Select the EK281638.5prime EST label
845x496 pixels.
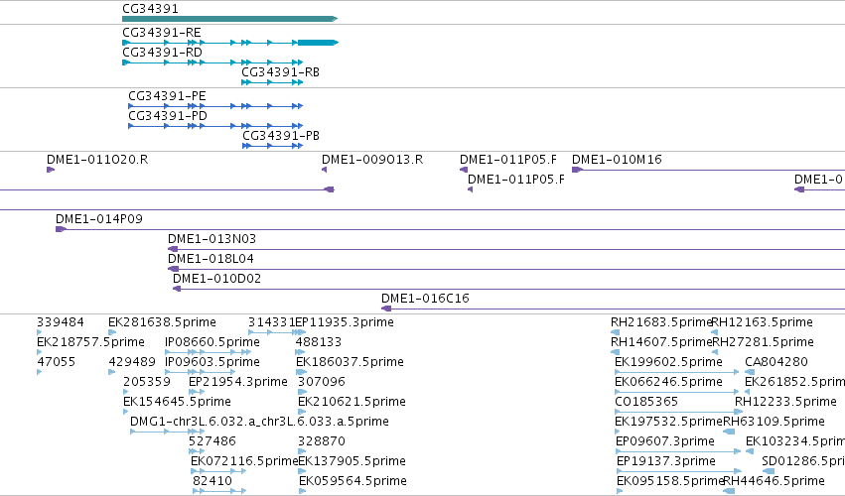pos(162,322)
